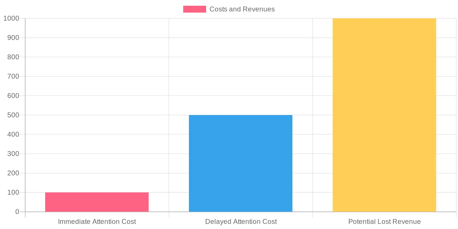Click the Delayed Attention Cost axis label
Image resolution: width=458 pixels, height=229 pixels.
point(241,222)
